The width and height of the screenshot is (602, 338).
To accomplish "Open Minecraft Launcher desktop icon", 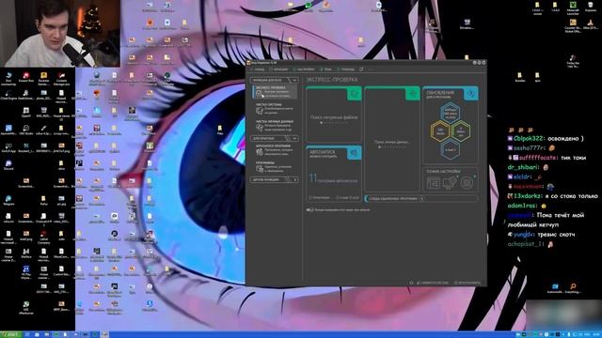I will coord(573,8).
